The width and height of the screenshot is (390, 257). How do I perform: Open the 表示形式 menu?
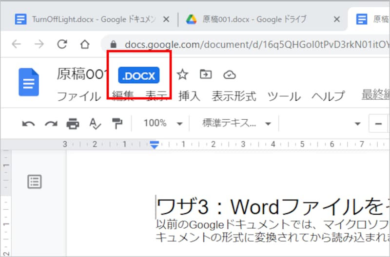click(234, 96)
